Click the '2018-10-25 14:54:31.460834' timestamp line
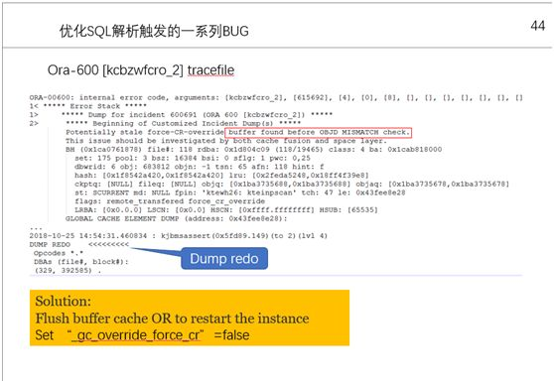 (179, 235)
